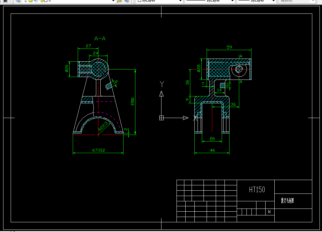
Task: Select the horizontal 36 dimension above the fork slot
Action: (x=233, y=104)
